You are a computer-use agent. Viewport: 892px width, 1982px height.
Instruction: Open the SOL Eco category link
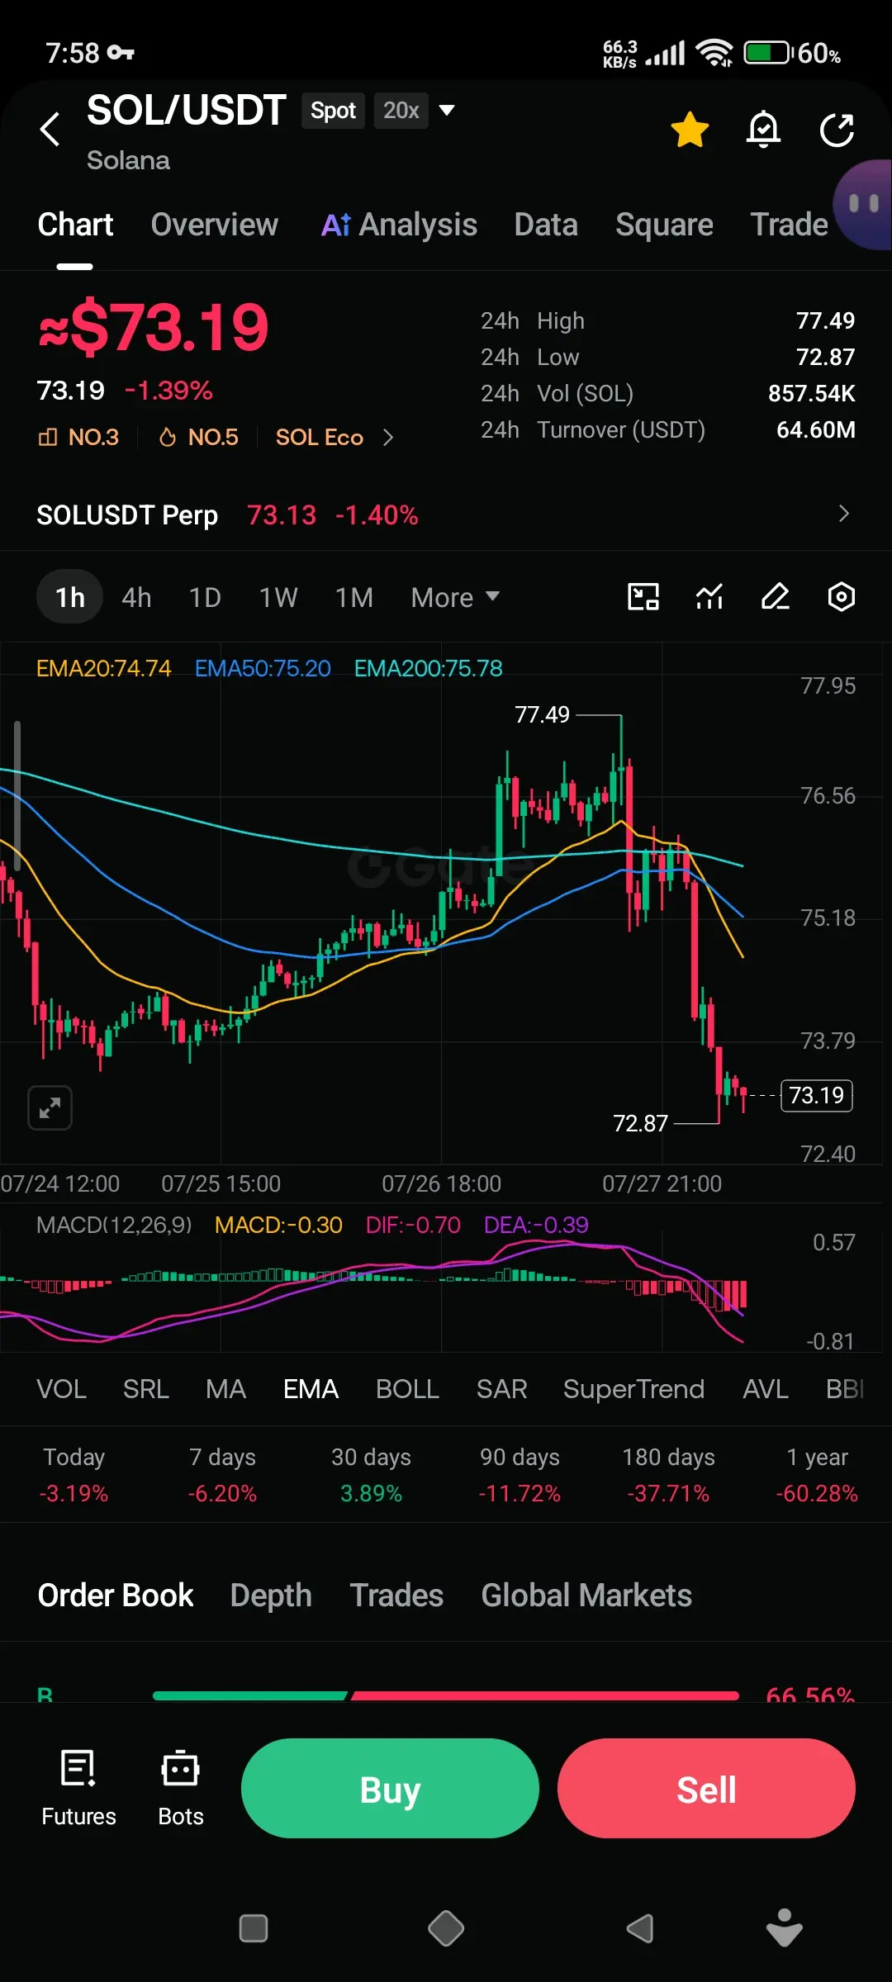320,437
